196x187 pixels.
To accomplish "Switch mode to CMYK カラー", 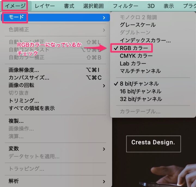I will coord(153,56).
